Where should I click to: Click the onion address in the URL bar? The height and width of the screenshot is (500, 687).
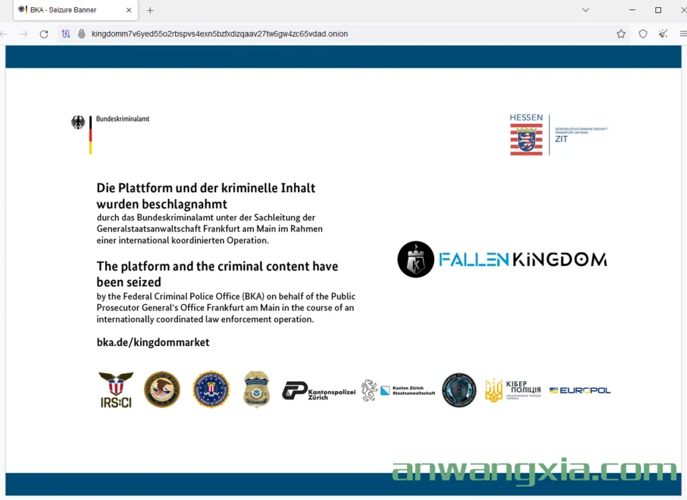pyautogui.click(x=219, y=34)
